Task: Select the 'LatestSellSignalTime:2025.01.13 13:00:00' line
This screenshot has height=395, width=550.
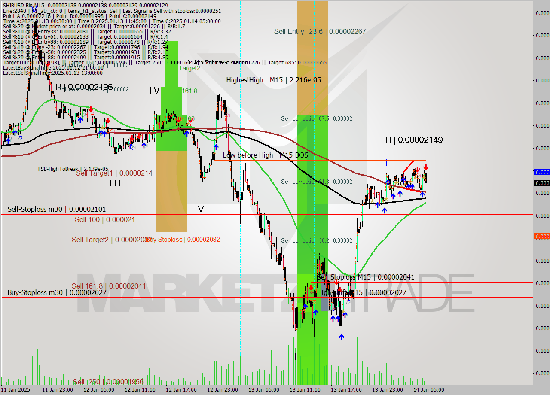Action: coord(53,73)
